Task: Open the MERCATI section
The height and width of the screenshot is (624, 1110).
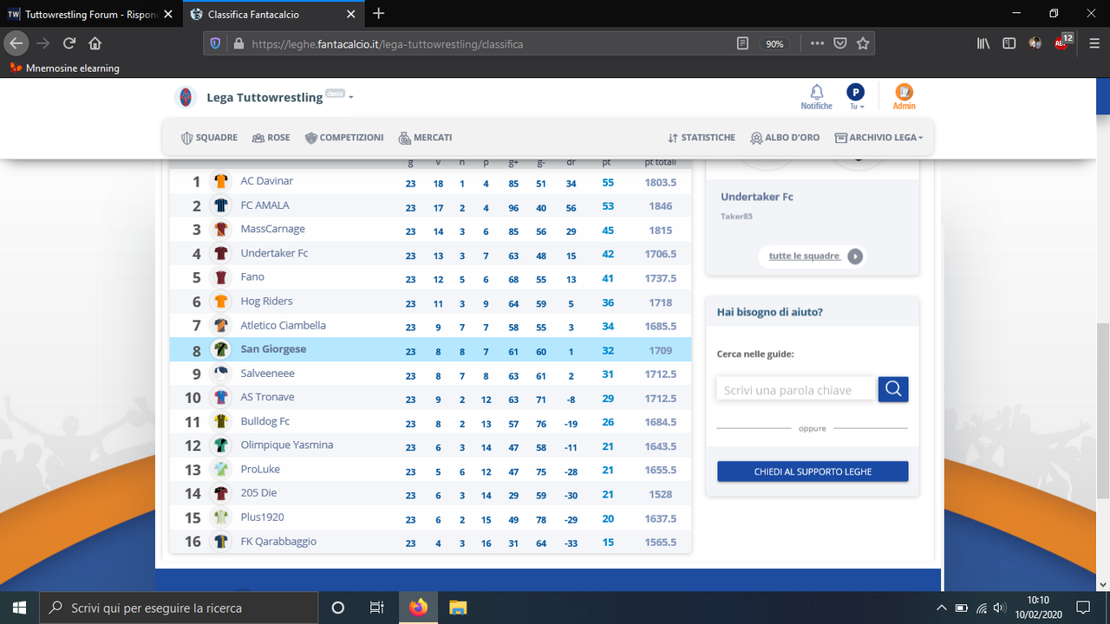Action: click(x=425, y=137)
